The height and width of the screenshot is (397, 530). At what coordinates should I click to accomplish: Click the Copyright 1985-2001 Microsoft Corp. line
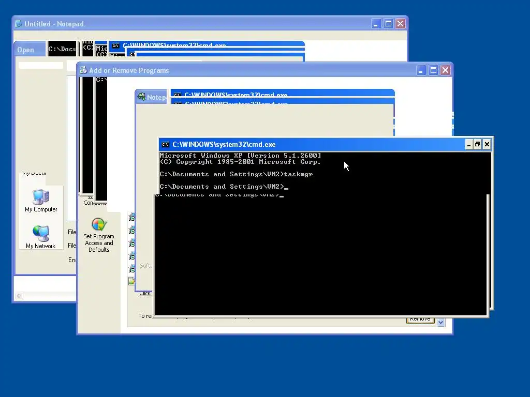[240, 162]
